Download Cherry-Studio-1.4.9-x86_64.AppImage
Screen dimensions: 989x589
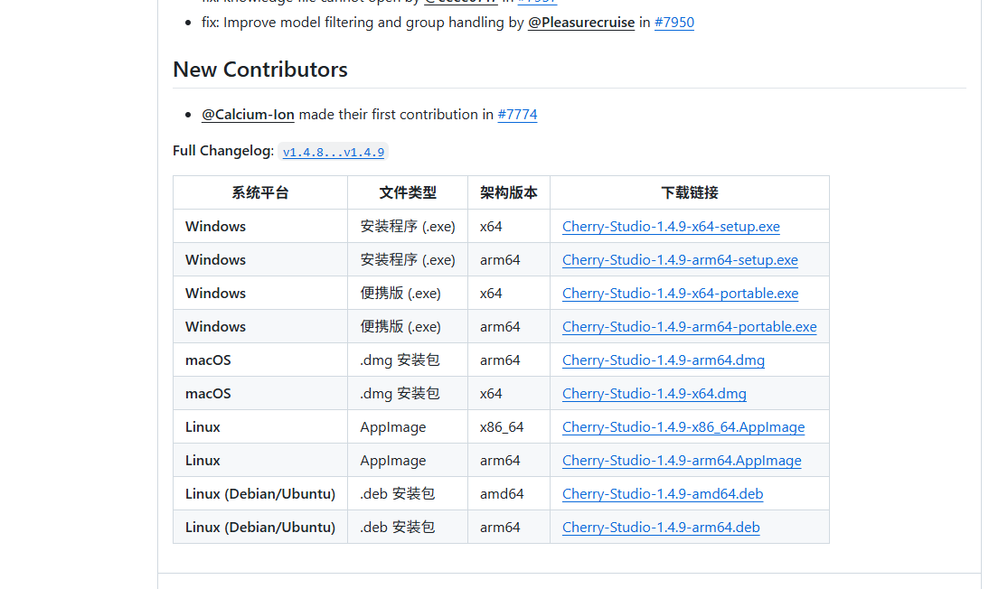[x=683, y=427]
